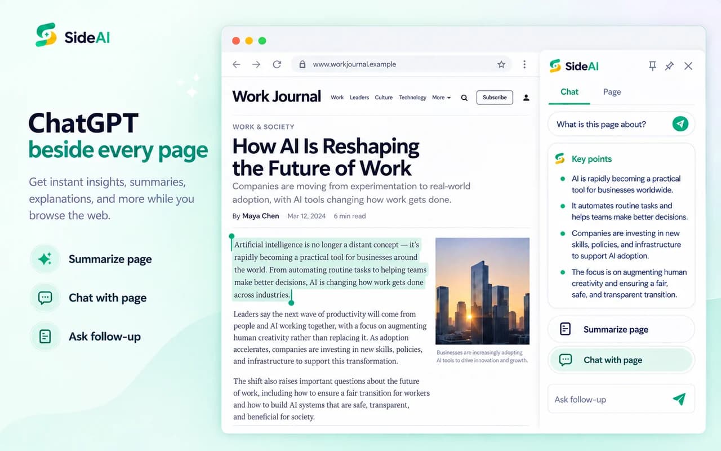Click the browser back arrow
Viewport: 721px width, 451px height.
tap(237, 64)
